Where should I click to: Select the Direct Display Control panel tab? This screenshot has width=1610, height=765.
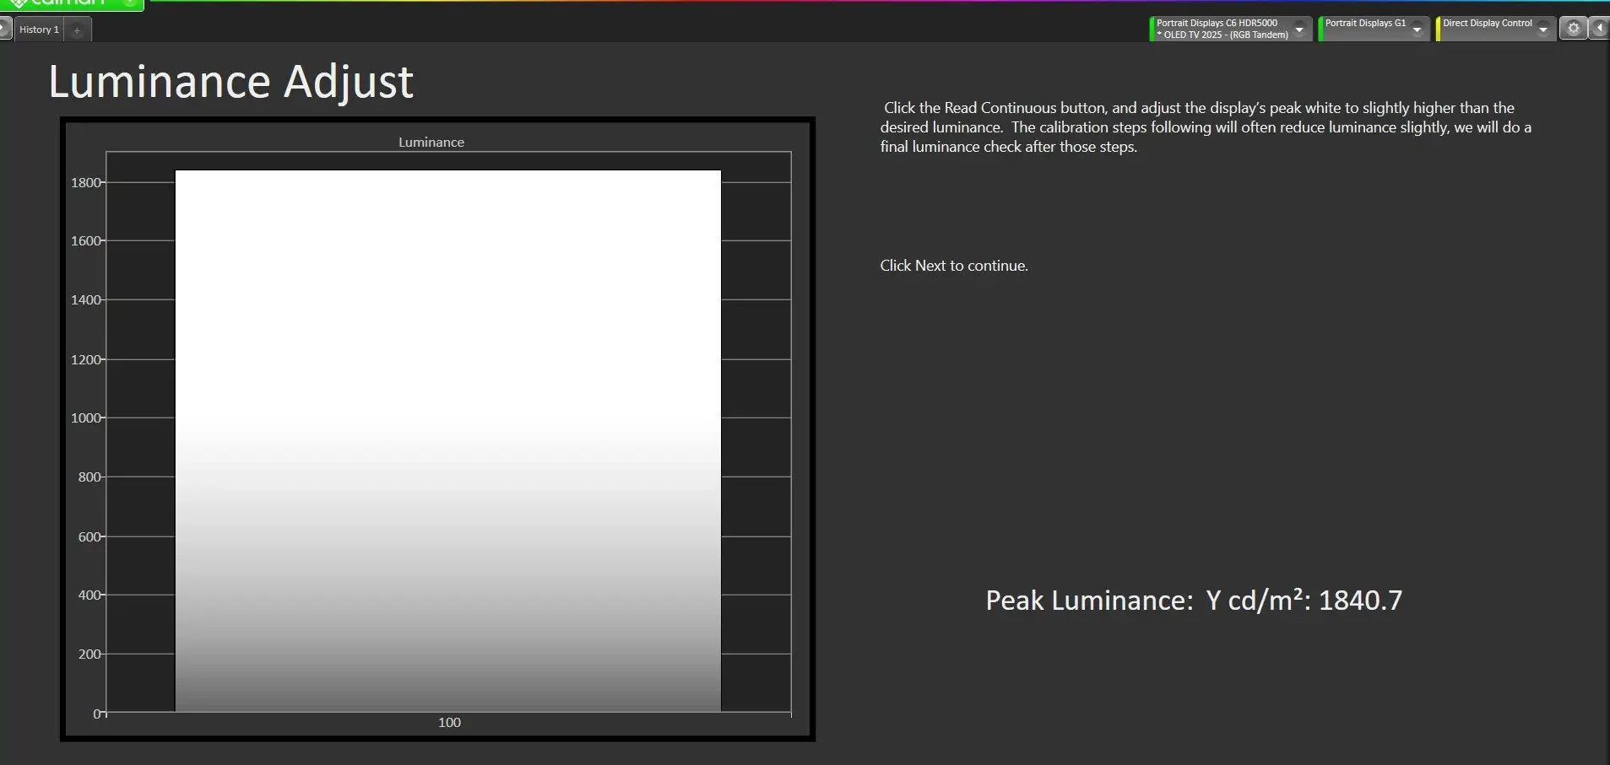pos(1487,24)
